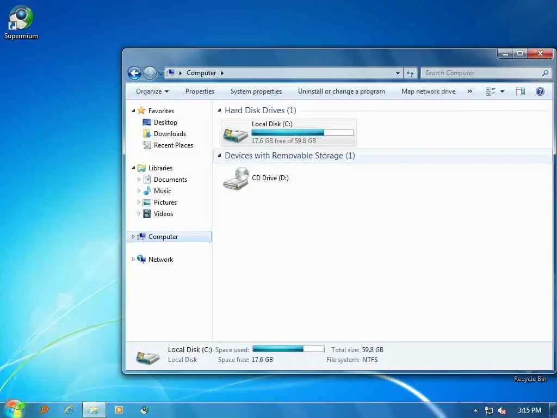Select Favorites star icon

pos(141,110)
